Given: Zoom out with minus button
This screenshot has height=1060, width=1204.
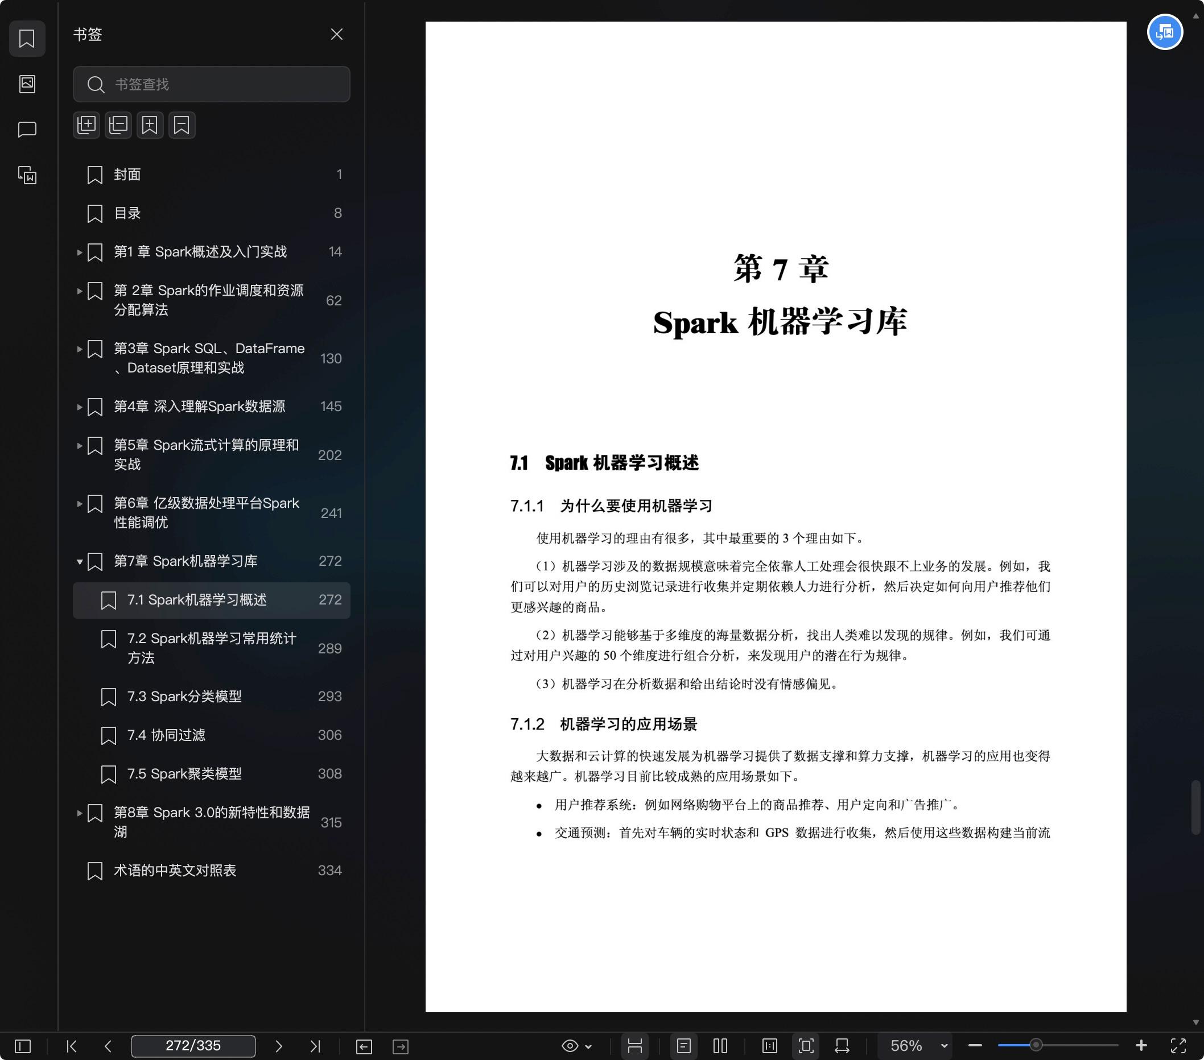Looking at the screenshot, I should (975, 1046).
